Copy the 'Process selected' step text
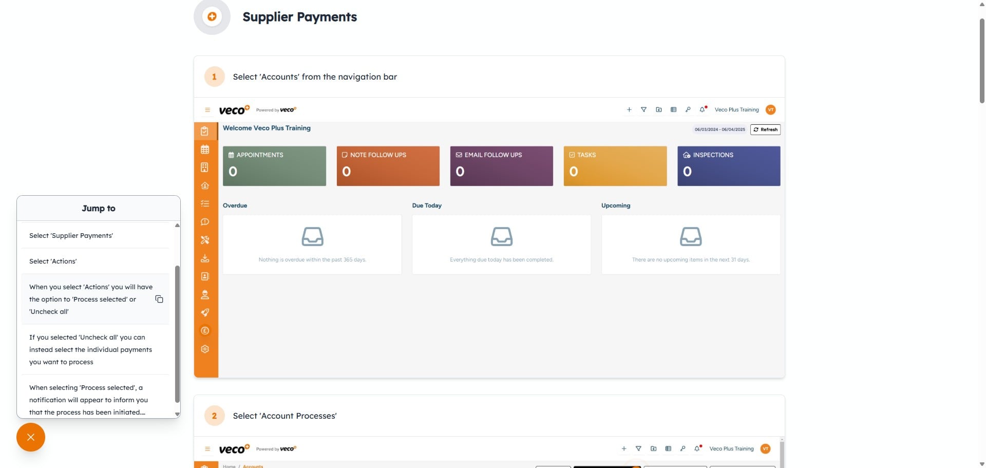The image size is (986, 468). [159, 299]
